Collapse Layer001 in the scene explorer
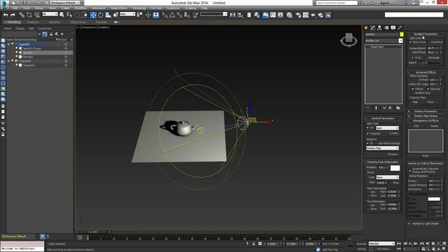This screenshot has height=252, width=448. click(8, 44)
